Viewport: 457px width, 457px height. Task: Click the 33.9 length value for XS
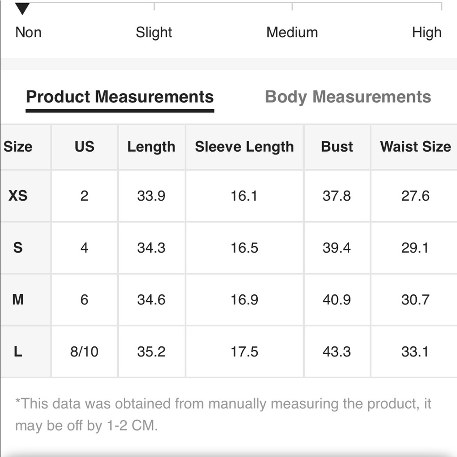(151, 196)
